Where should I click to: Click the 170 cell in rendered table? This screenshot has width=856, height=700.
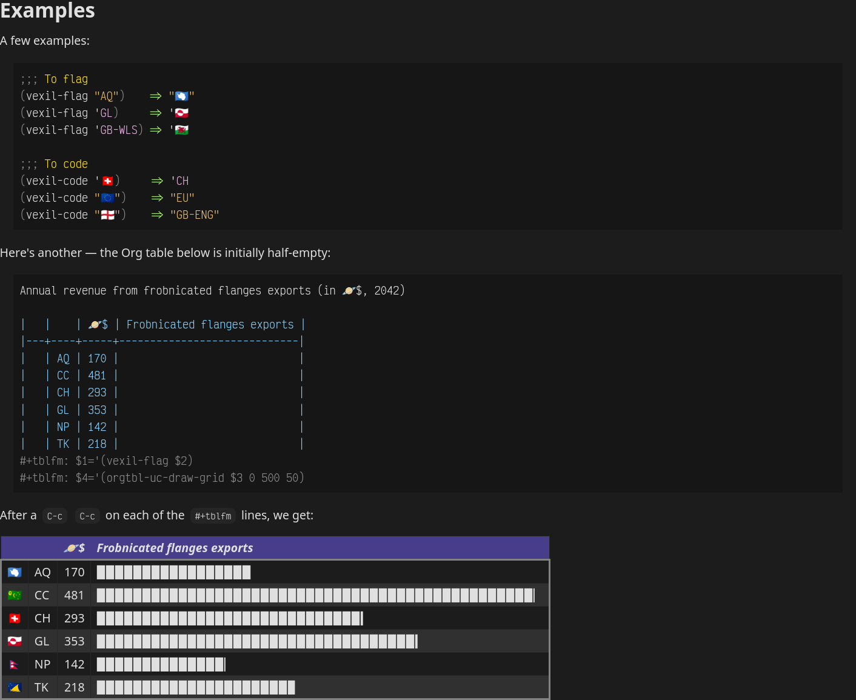[x=74, y=572]
